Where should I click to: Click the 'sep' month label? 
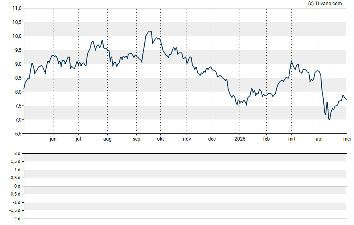tap(136, 139)
